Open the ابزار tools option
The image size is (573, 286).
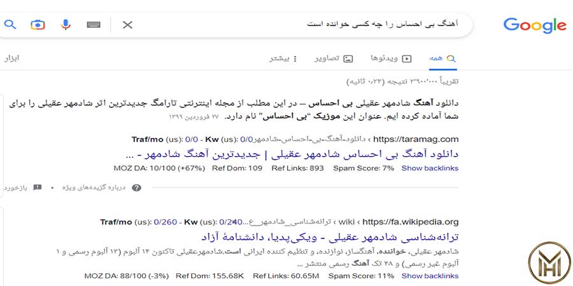[11, 58]
